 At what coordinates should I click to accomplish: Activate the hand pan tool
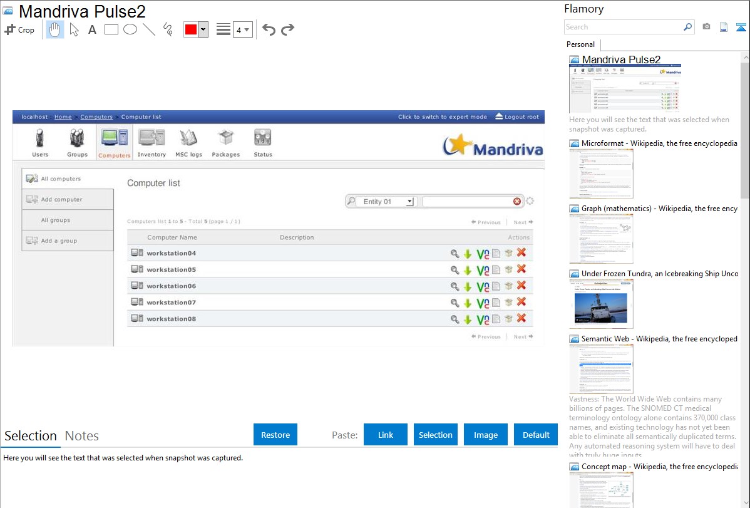pyautogui.click(x=54, y=29)
